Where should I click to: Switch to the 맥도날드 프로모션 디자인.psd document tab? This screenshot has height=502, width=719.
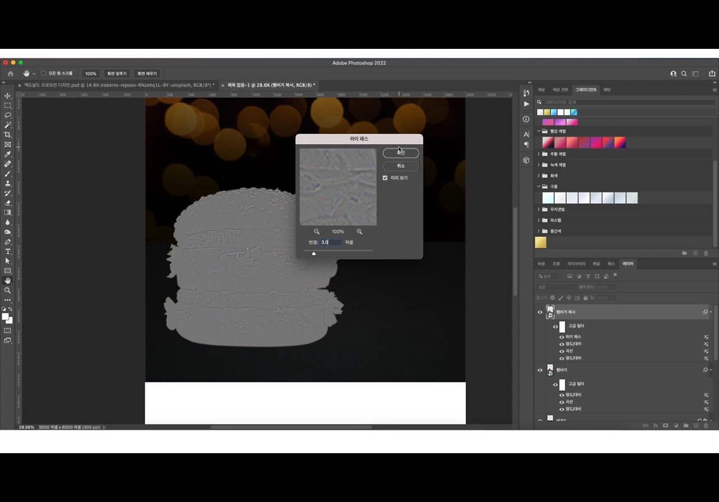[118, 85]
